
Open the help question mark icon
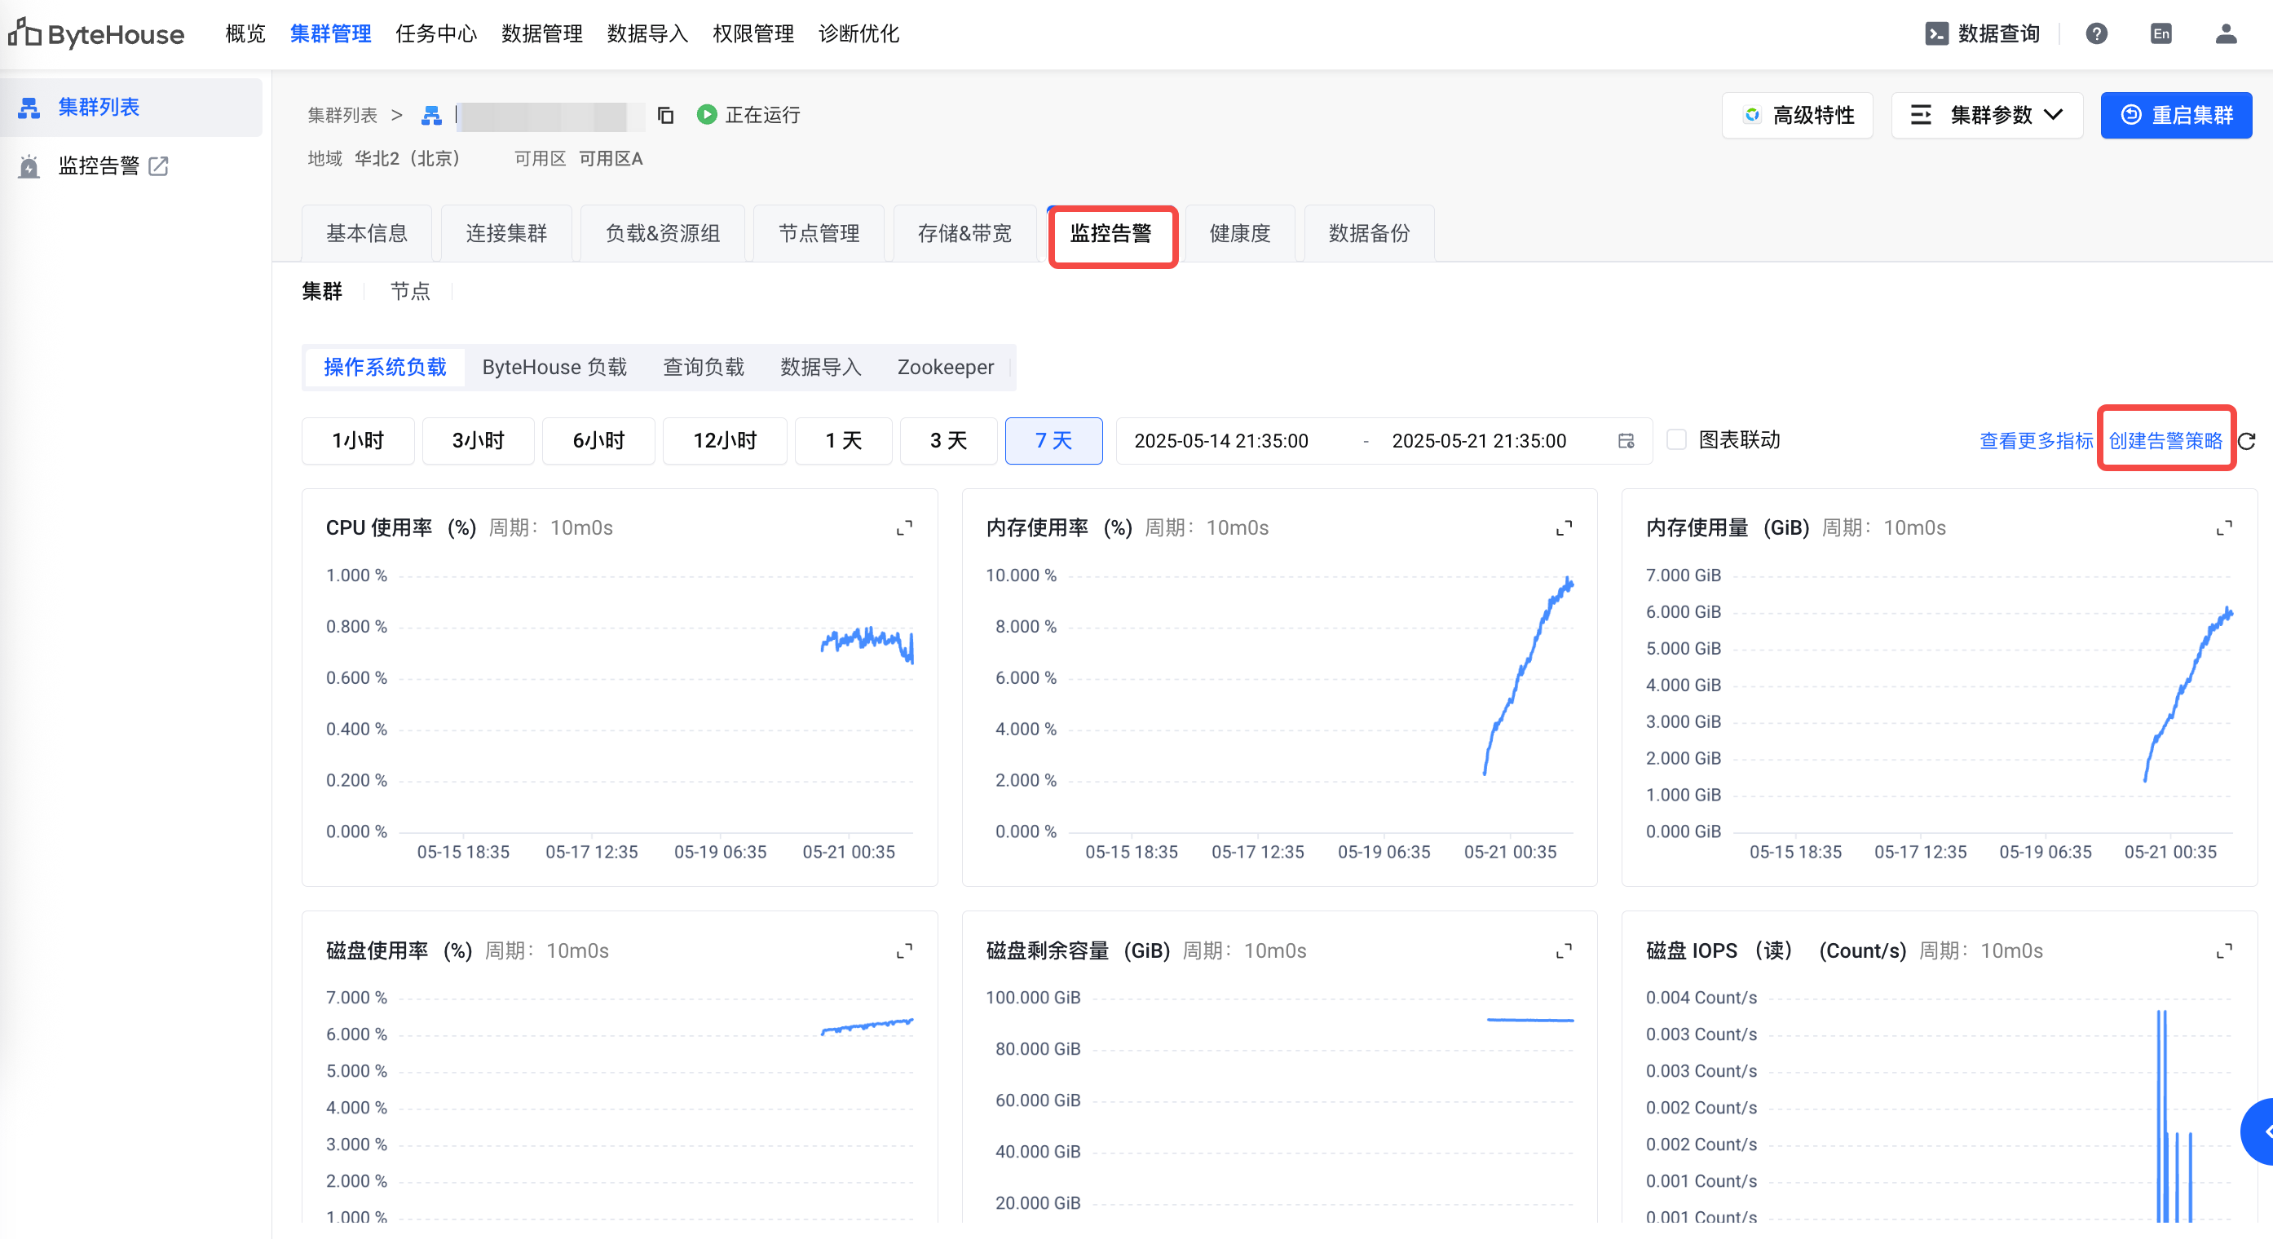(2097, 33)
